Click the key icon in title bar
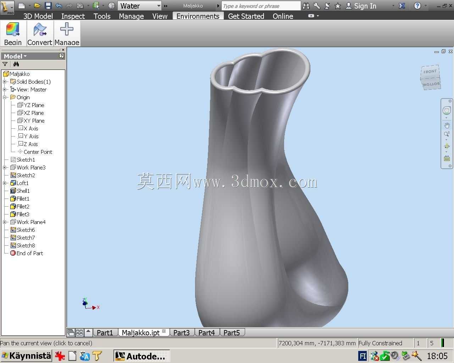 (317, 6)
